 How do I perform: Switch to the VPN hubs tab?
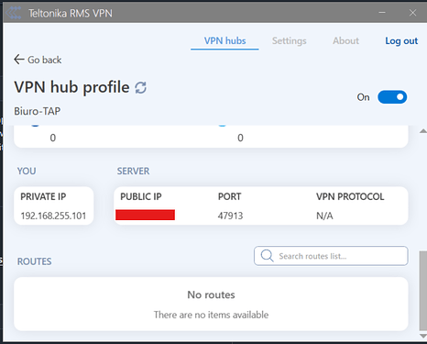pos(224,41)
